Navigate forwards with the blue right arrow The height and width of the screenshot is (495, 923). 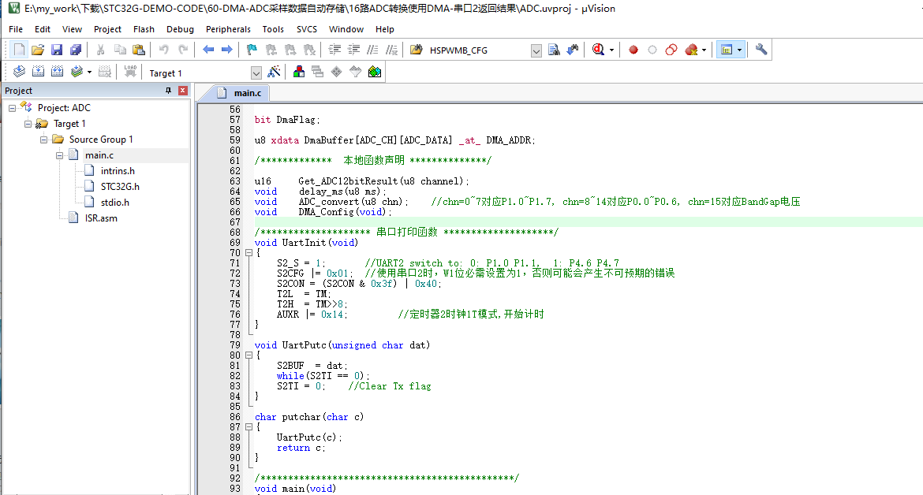(227, 50)
